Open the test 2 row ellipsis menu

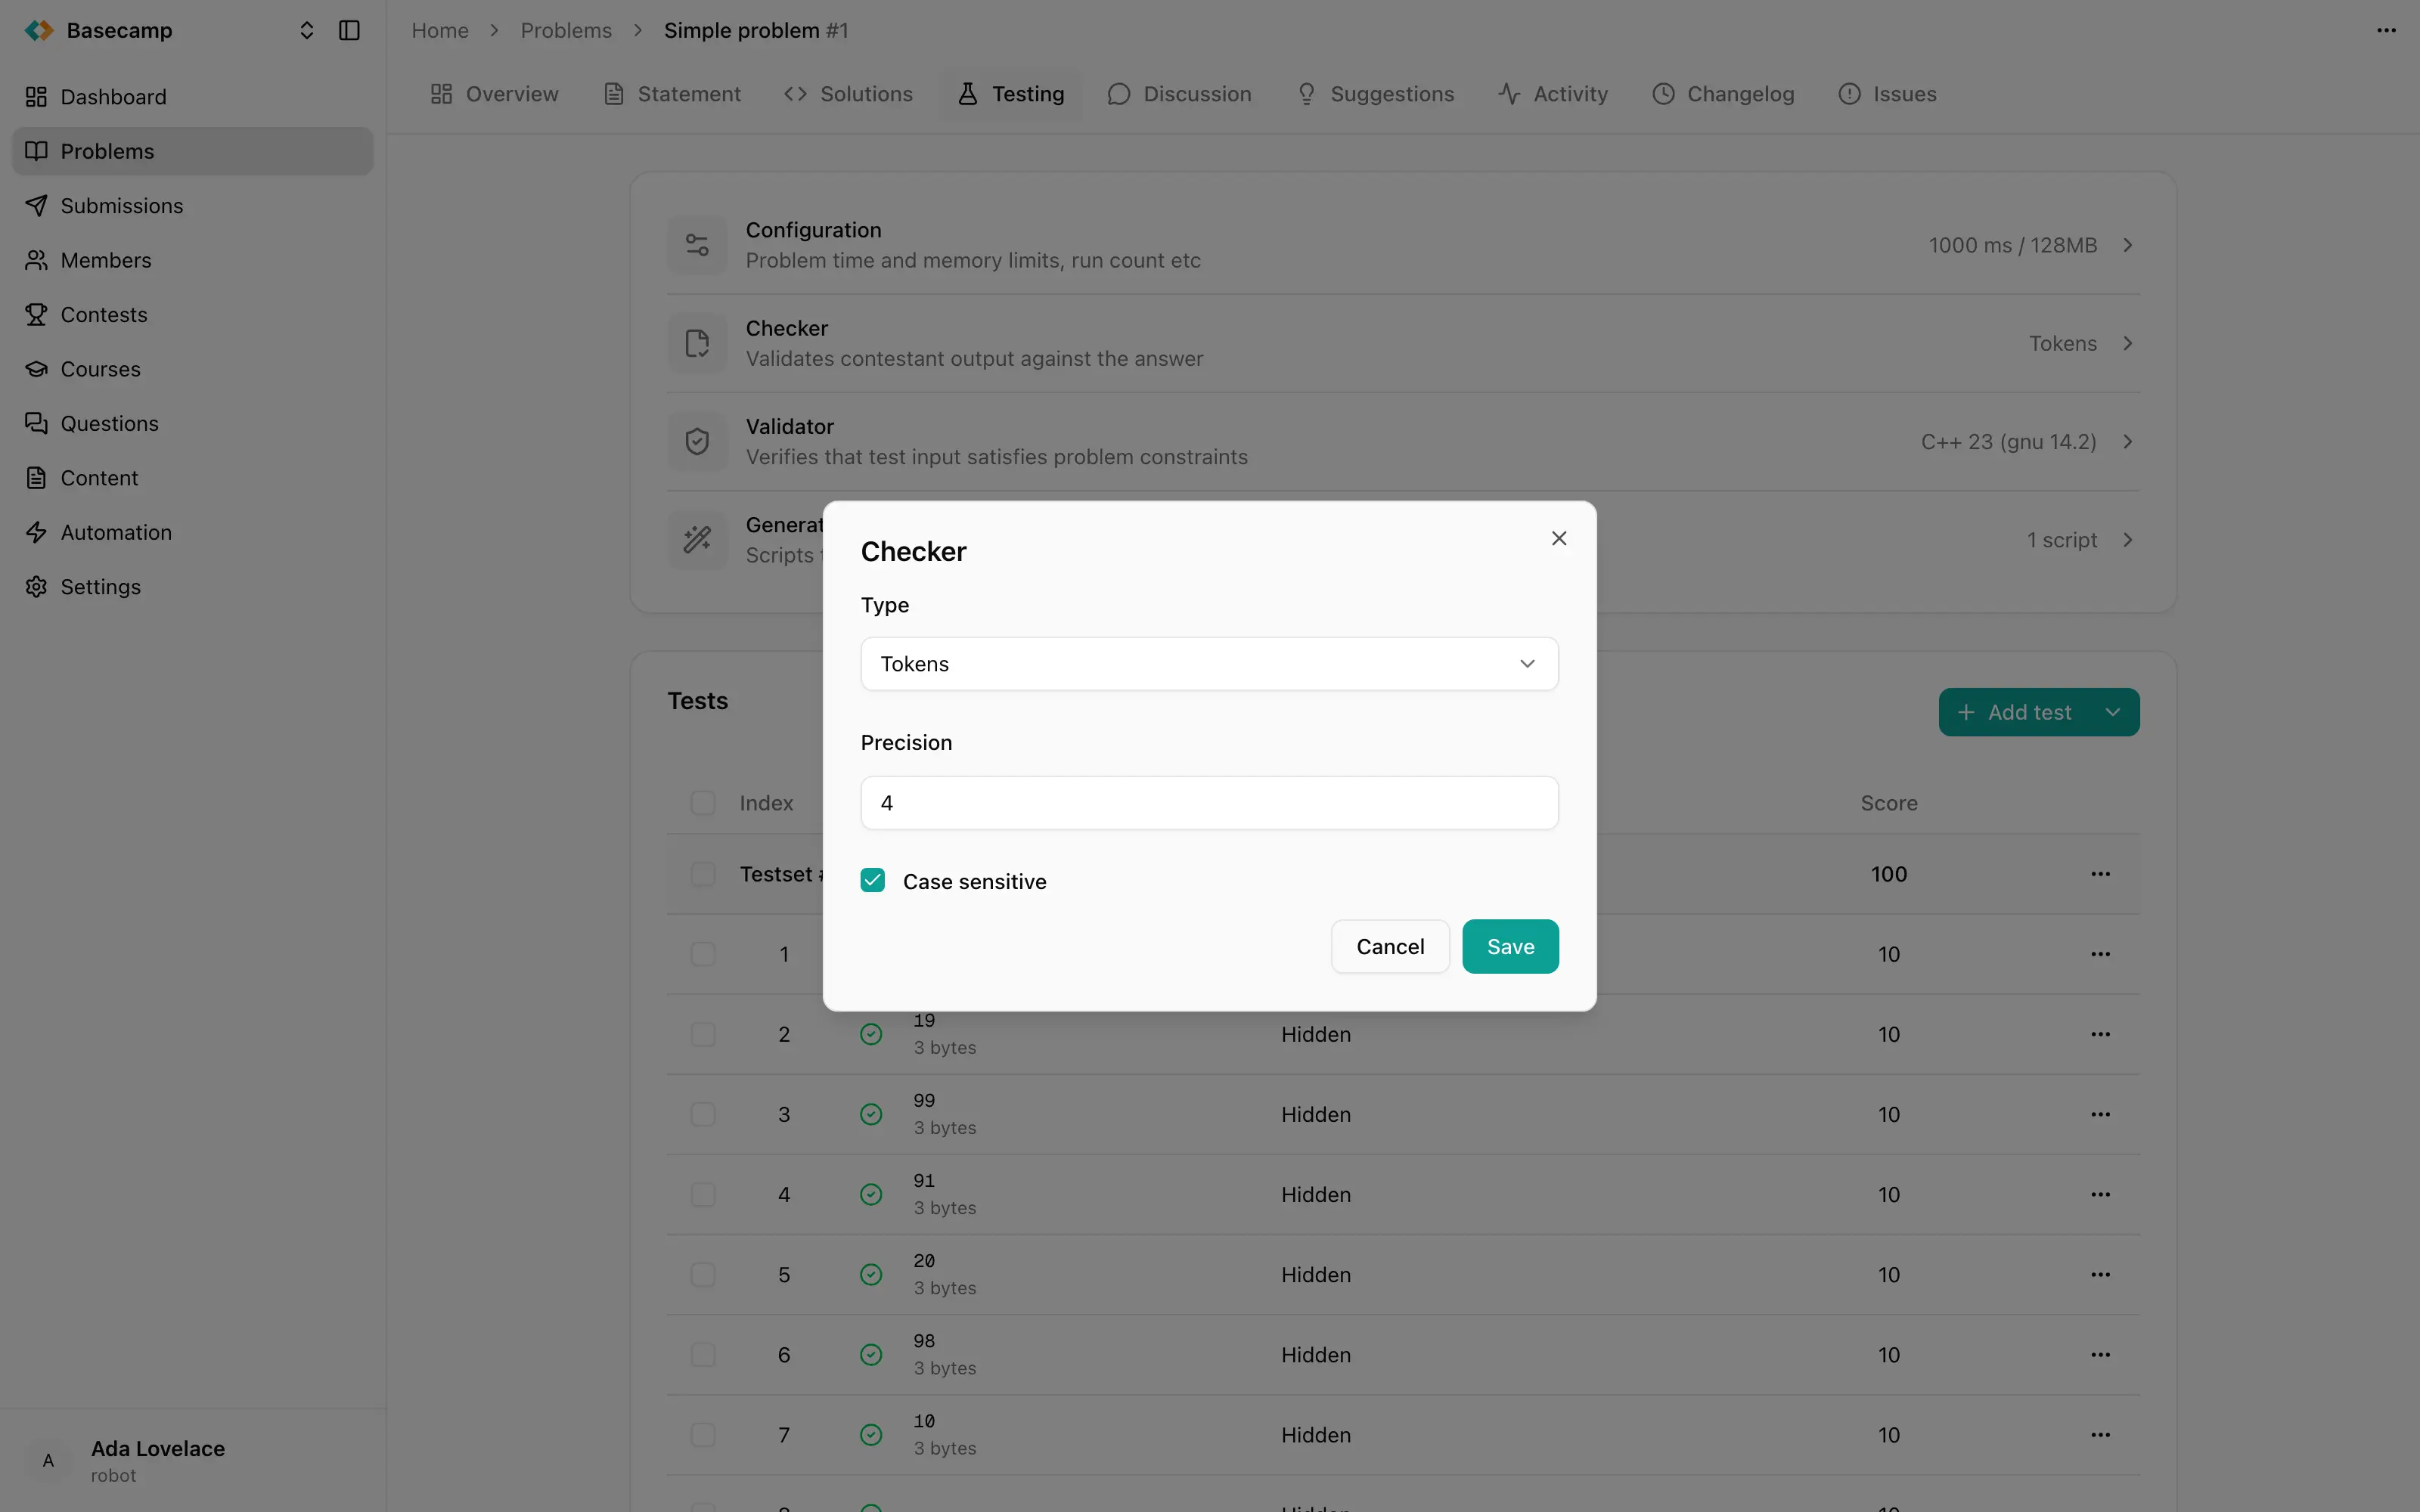pyautogui.click(x=2100, y=1034)
